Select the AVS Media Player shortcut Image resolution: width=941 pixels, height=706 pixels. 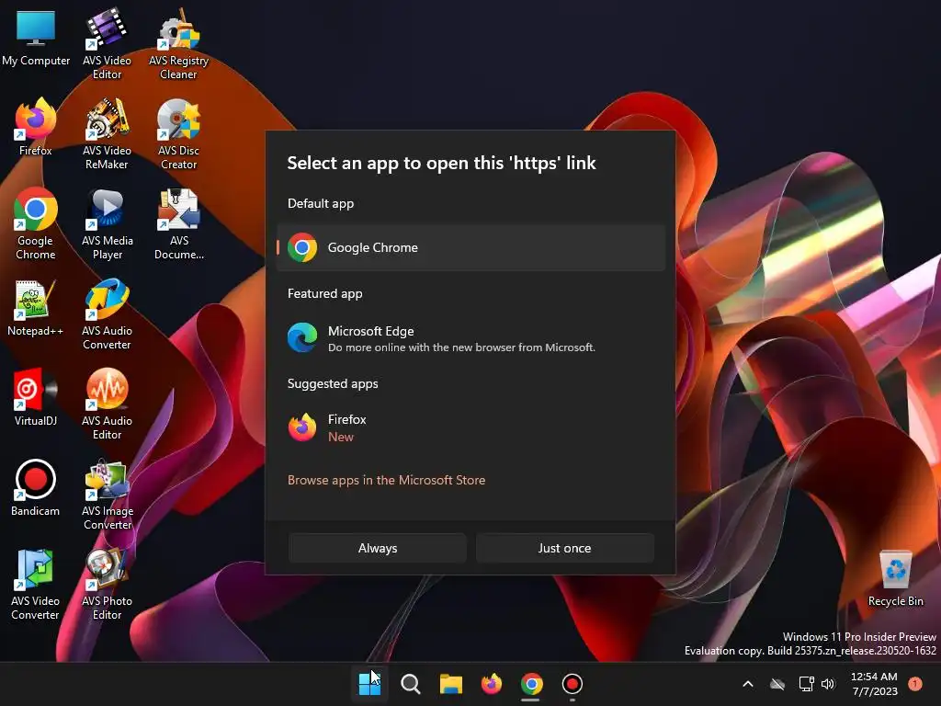tap(107, 224)
